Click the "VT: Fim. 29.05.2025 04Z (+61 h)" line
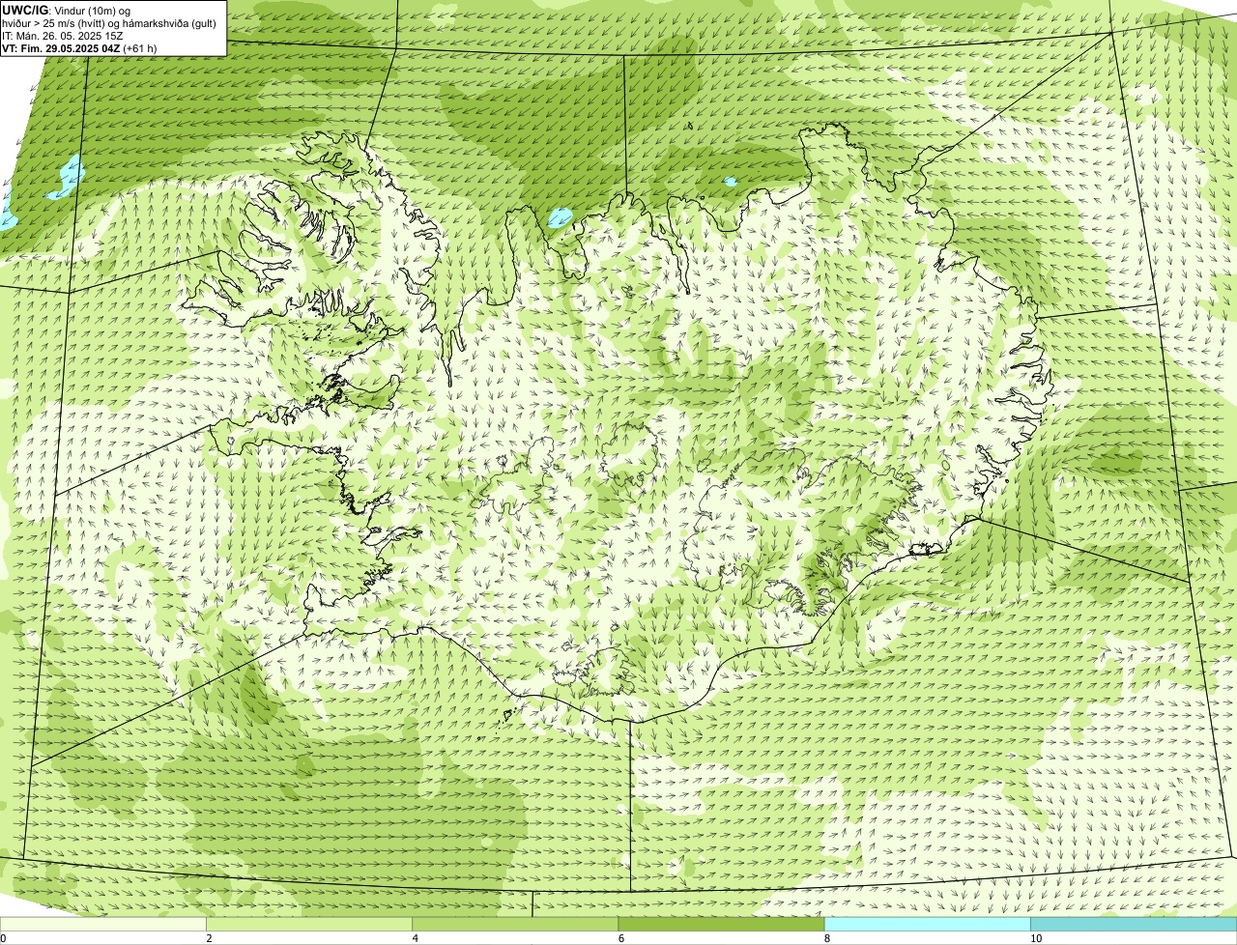 click(x=79, y=47)
